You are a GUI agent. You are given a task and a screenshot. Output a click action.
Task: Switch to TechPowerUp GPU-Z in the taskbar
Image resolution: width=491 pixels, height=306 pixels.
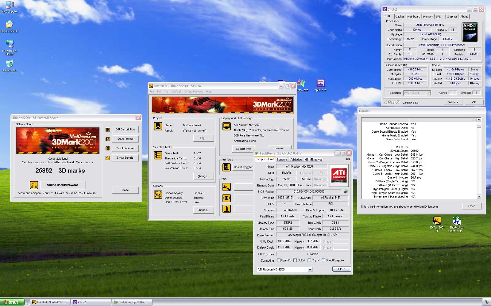132,302
